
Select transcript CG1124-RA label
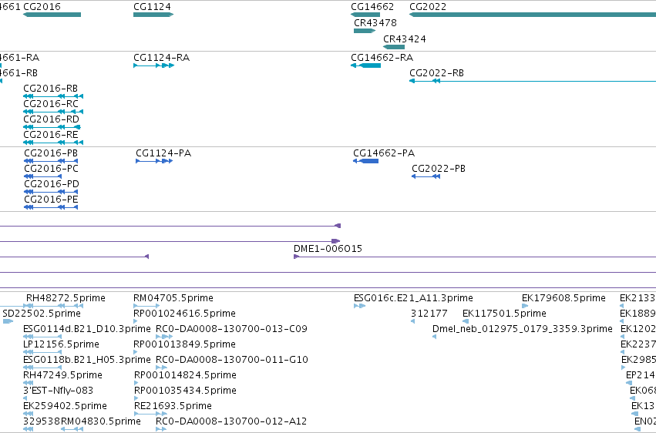coord(161,57)
